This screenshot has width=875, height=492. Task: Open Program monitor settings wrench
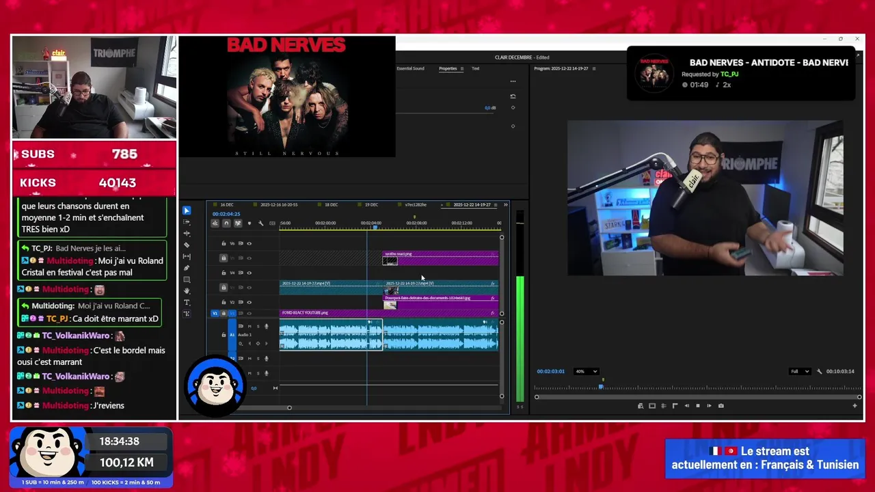pyautogui.click(x=820, y=371)
